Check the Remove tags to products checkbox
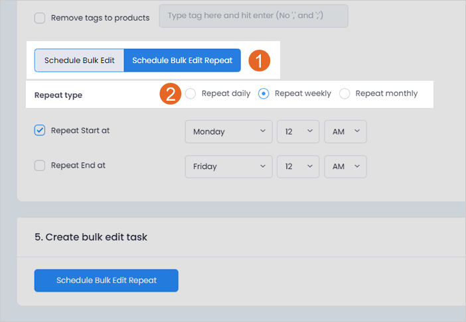The height and width of the screenshot is (322, 466). tap(40, 18)
